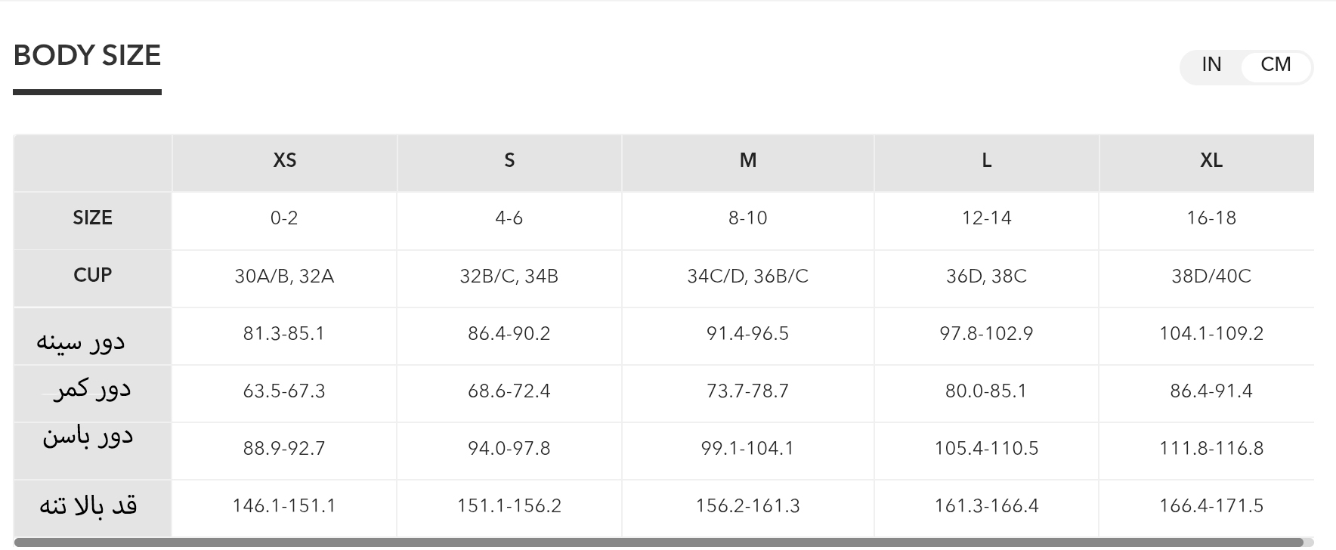Click the horizontal scrollbar below the table
Image resolution: width=1336 pixels, height=550 pixels.
(x=657, y=542)
